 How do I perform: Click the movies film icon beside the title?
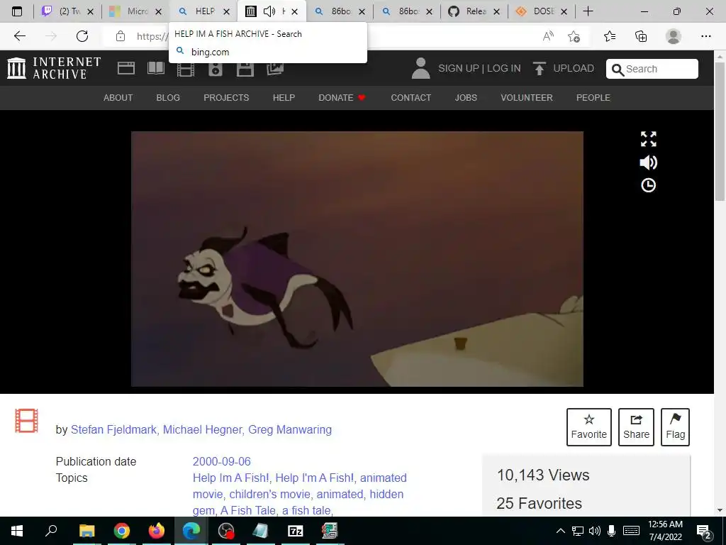pyautogui.click(x=26, y=421)
